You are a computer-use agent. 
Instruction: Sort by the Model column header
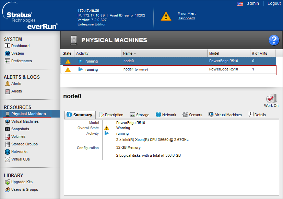click(214, 53)
